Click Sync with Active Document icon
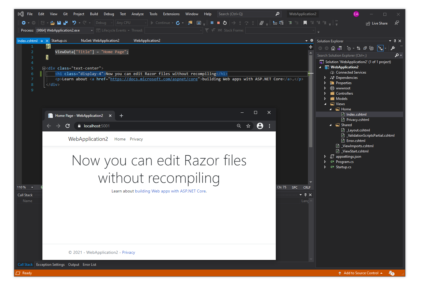The image size is (422, 290). coord(359,48)
